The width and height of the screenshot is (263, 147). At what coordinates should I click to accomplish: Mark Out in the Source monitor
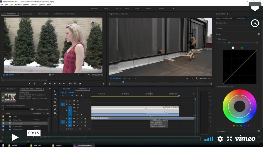click(39, 83)
